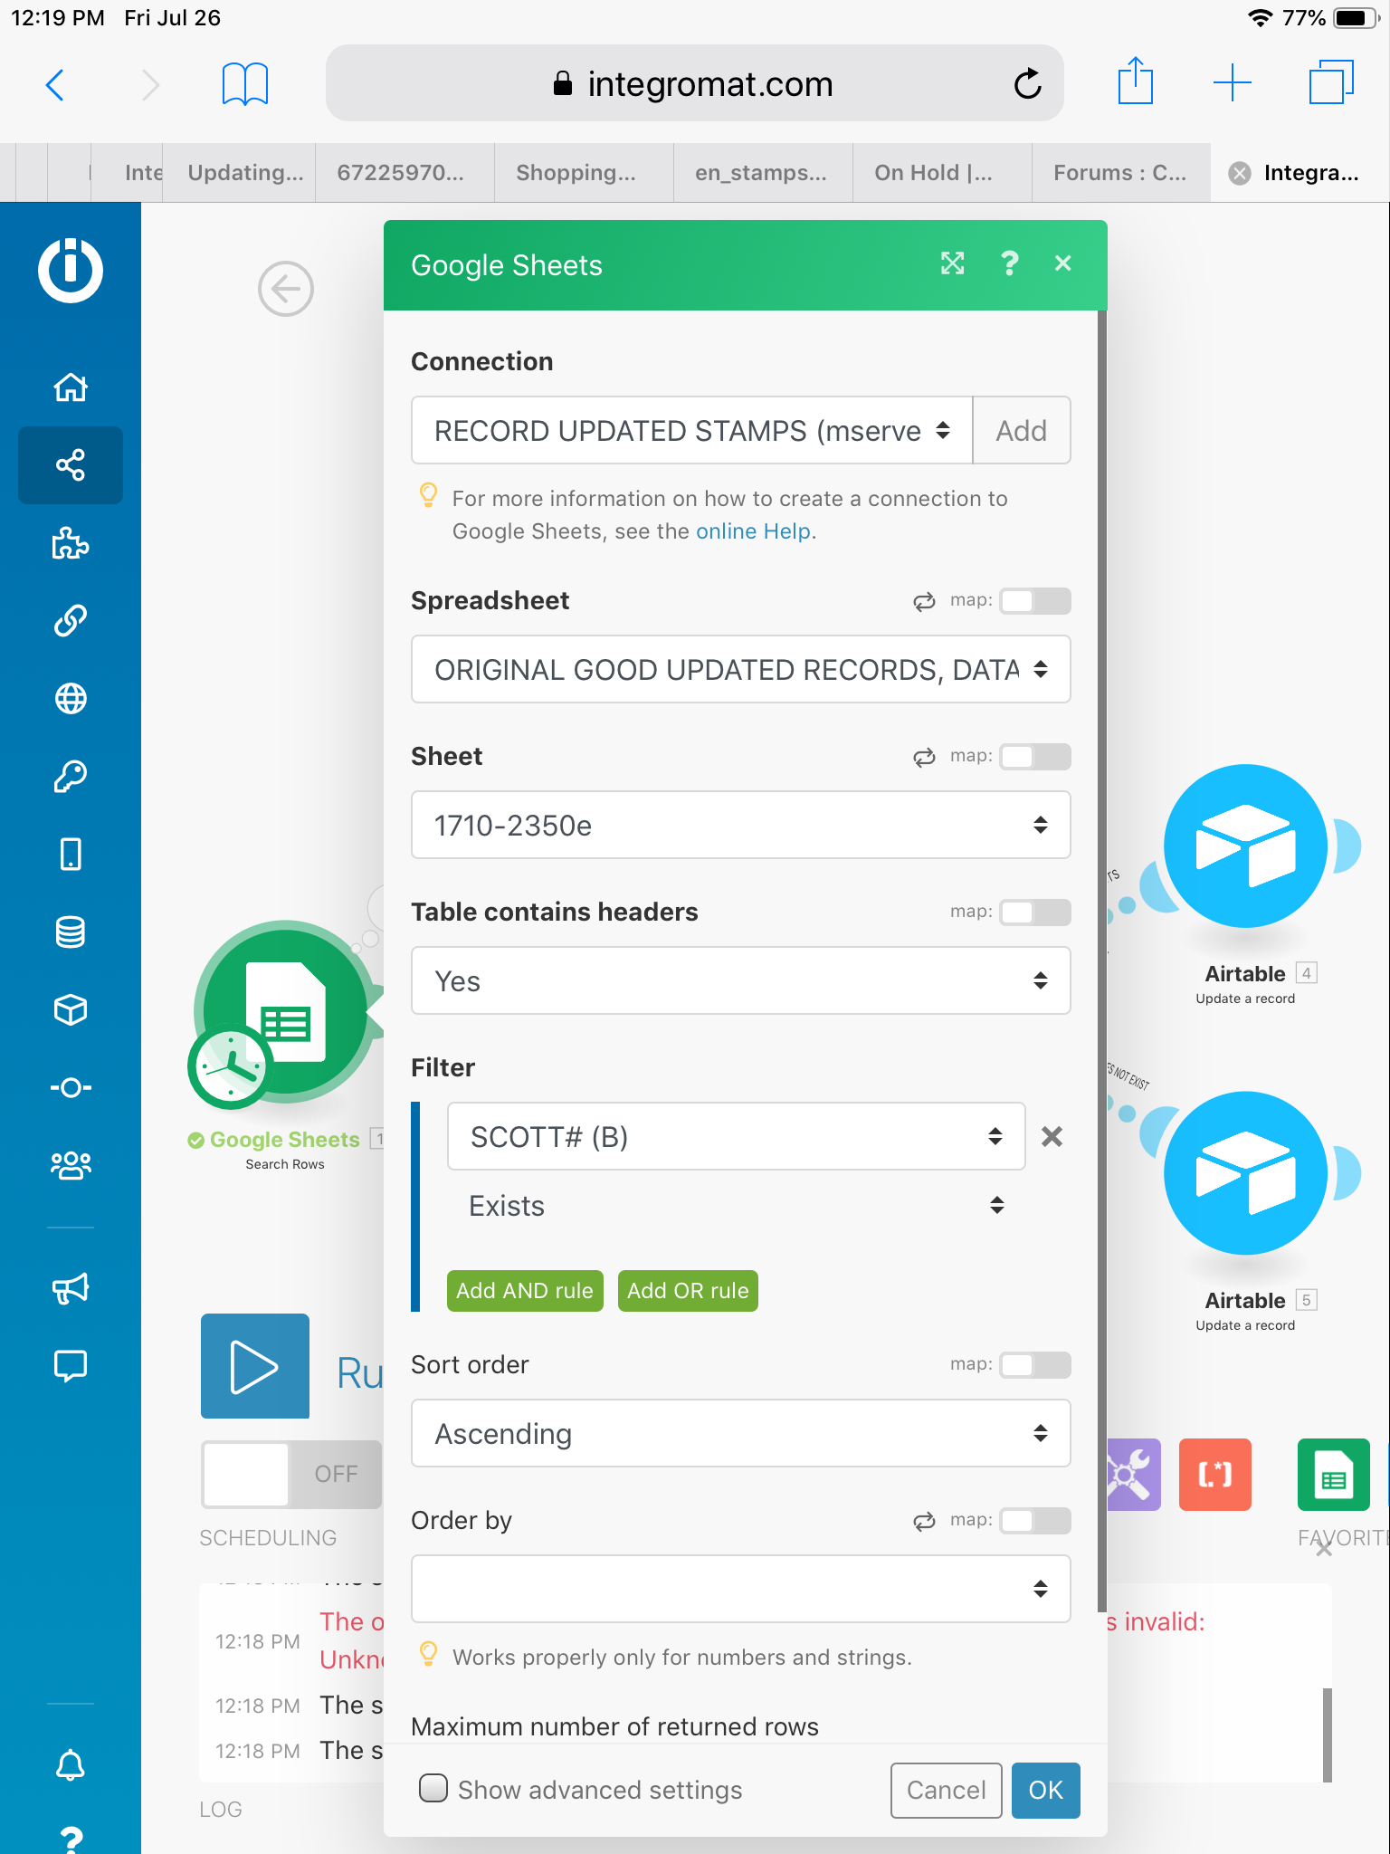Open Safari bookmarks book icon
The height and width of the screenshot is (1854, 1390).
click(245, 84)
